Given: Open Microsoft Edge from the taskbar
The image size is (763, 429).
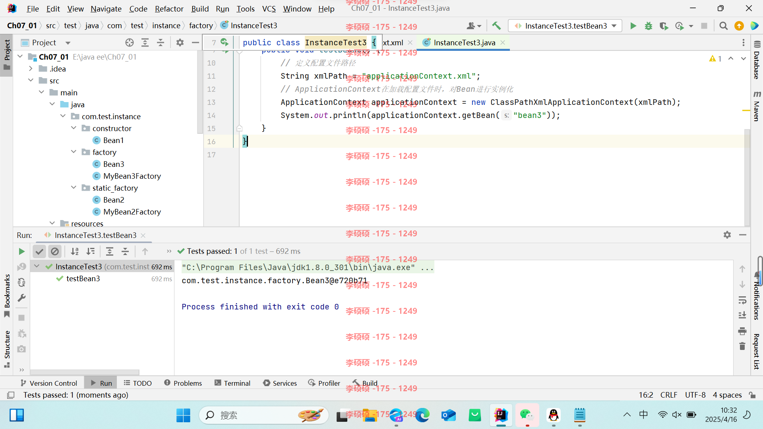Looking at the screenshot, I should (x=422, y=415).
